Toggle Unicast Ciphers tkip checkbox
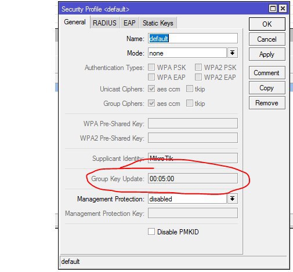Screen dimensions: 293x272 [190, 89]
